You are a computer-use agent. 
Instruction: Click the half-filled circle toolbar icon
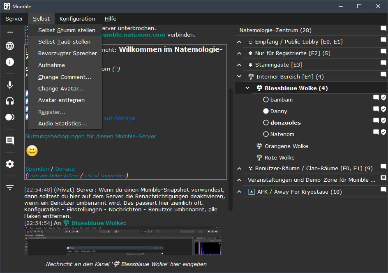coord(10,117)
